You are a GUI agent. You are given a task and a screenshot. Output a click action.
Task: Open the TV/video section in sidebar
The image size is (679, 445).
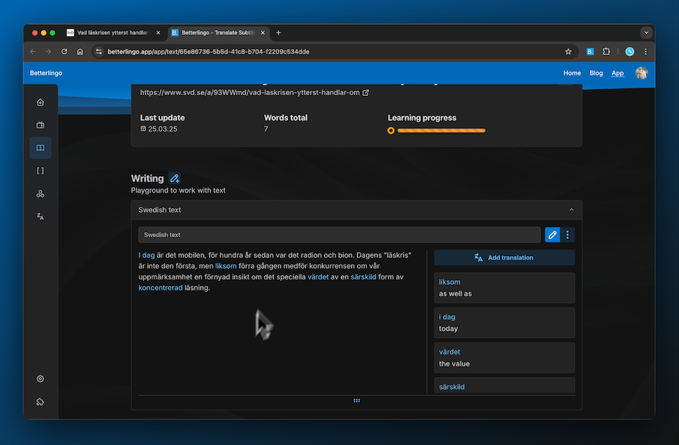click(40, 125)
